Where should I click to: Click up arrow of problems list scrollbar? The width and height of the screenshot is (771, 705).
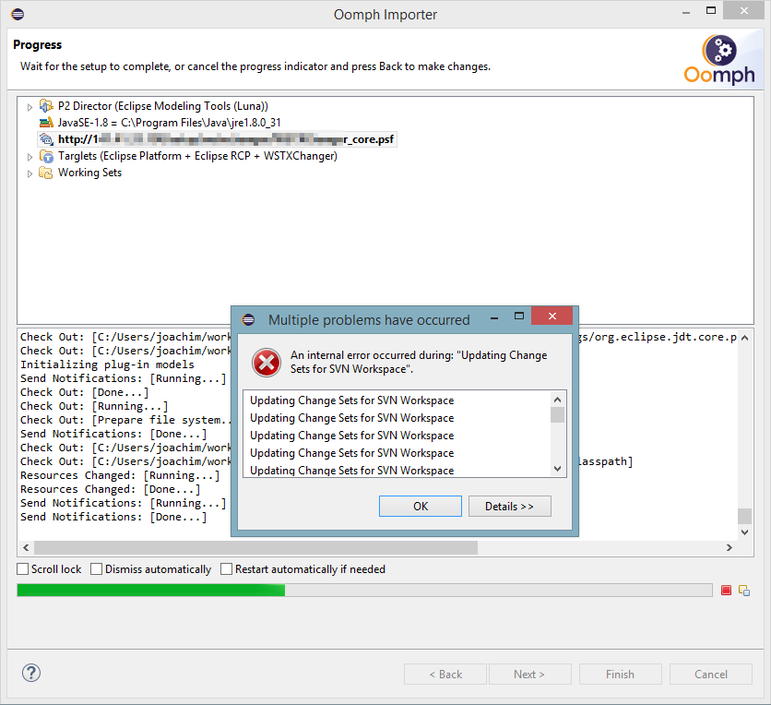coord(557,400)
